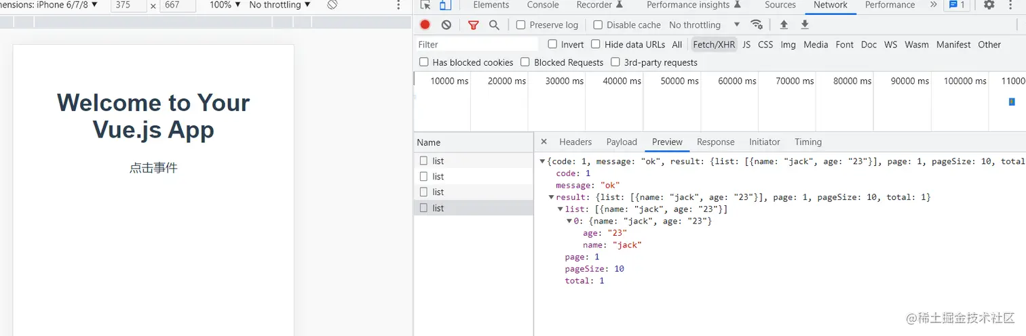The image size is (1026, 336).
Task: Filter requests by Wasm type
Action: click(x=917, y=44)
